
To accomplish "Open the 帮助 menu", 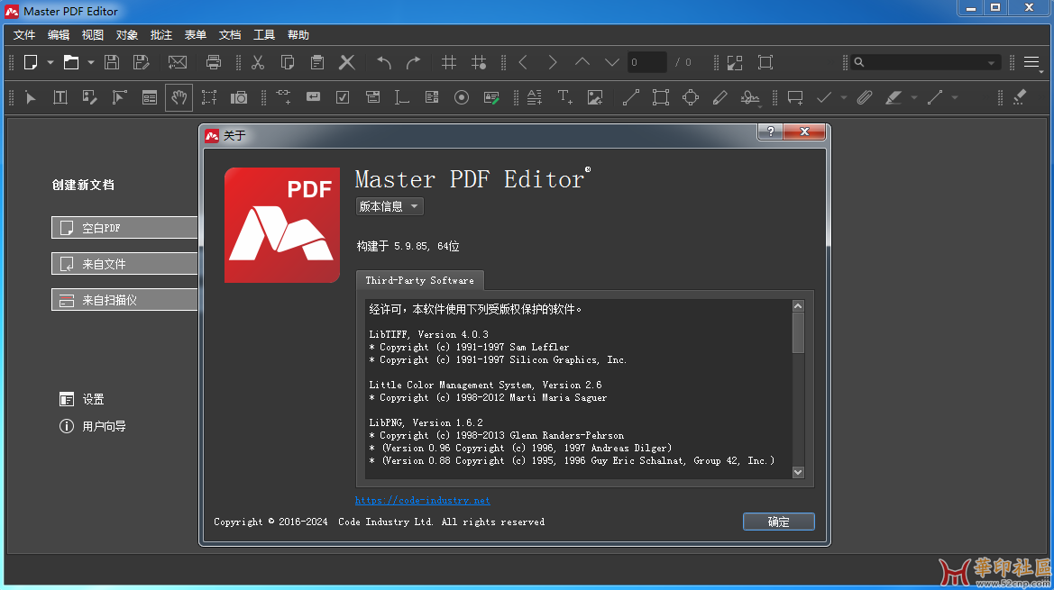I will [298, 35].
